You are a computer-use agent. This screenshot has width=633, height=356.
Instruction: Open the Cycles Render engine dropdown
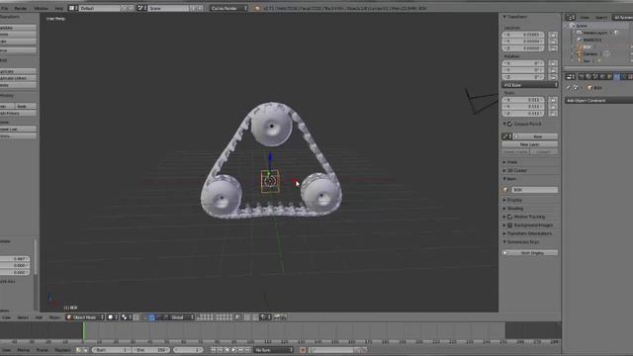point(228,8)
